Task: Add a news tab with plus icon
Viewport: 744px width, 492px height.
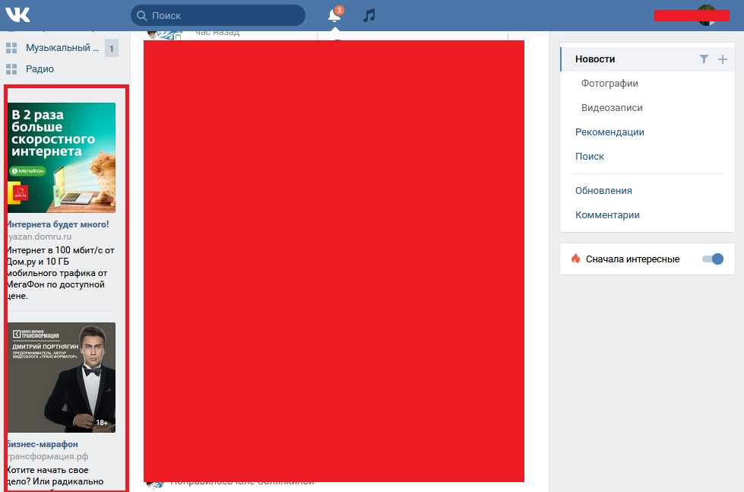Action: pos(722,59)
